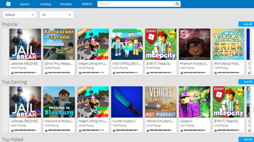
Task: Expand the All filter dropdown
Action: click(x=56, y=15)
